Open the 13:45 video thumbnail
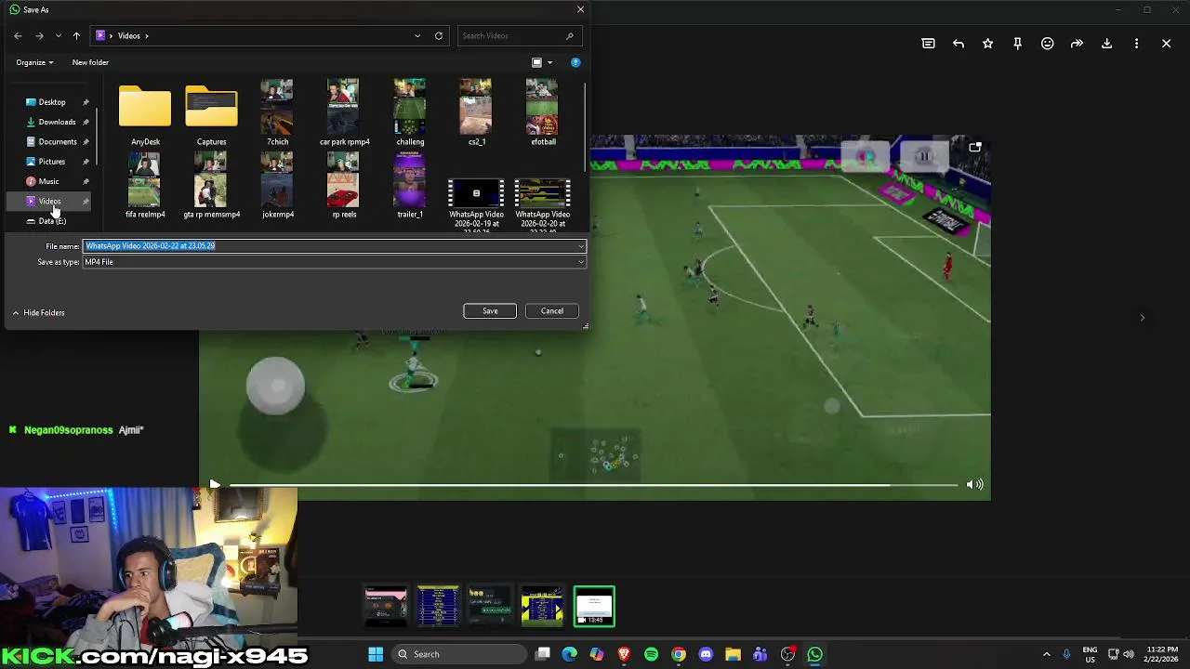This screenshot has height=669, width=1190. click(x=594, y=606)
